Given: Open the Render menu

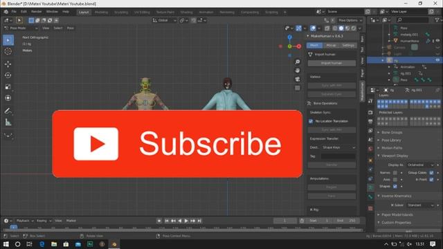Looking at the screenshot, I should [36, 12].
